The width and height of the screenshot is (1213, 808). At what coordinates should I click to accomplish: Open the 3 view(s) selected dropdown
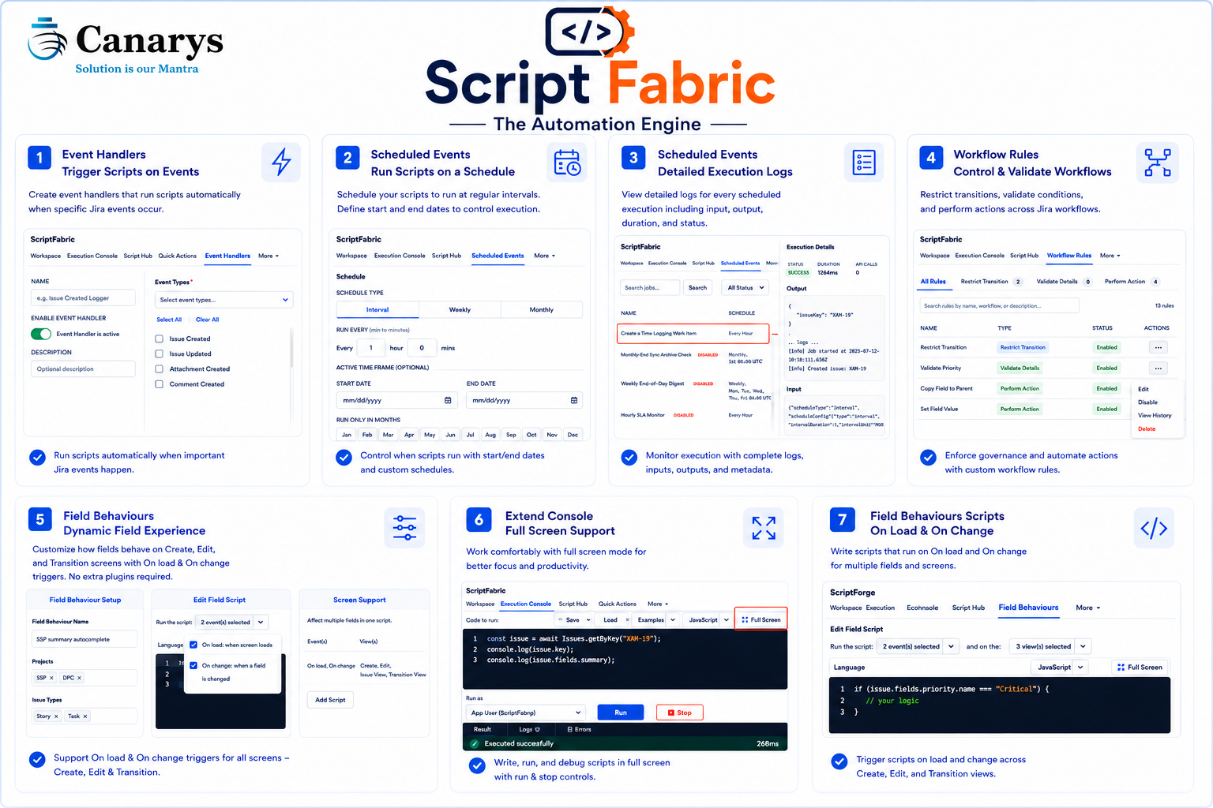point(1050,646)
